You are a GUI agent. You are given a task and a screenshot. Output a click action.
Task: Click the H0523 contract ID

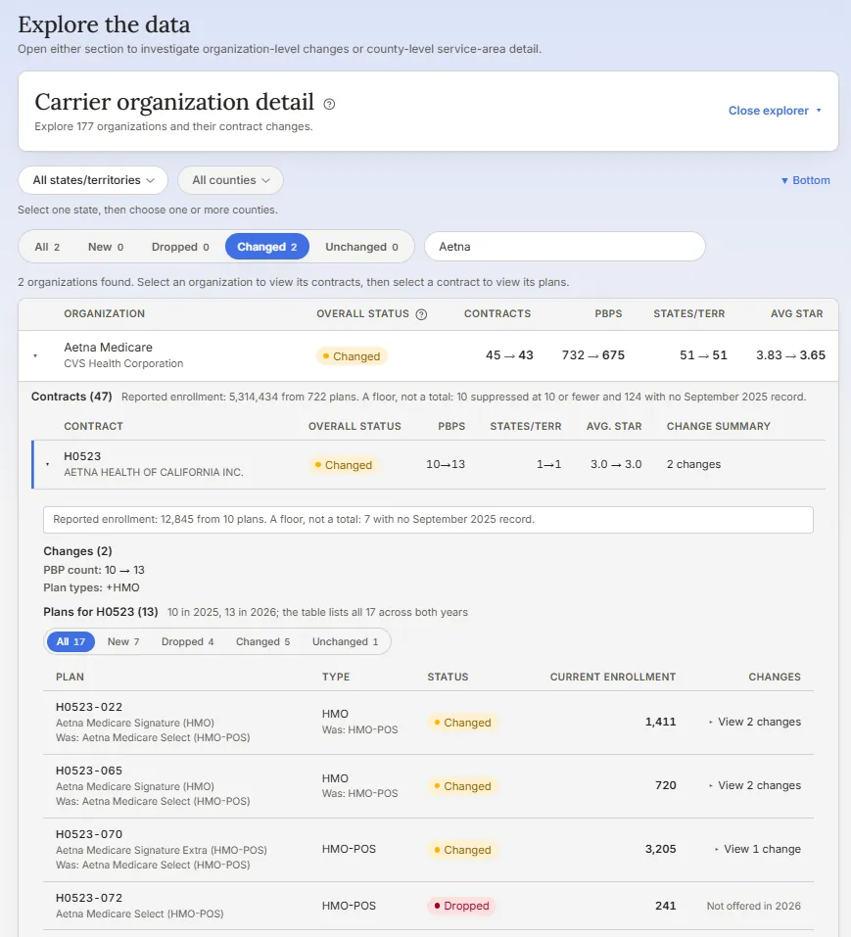click(82, 456)
